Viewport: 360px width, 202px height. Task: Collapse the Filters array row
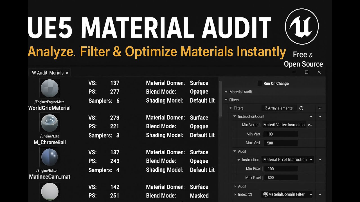coord(231,108)
